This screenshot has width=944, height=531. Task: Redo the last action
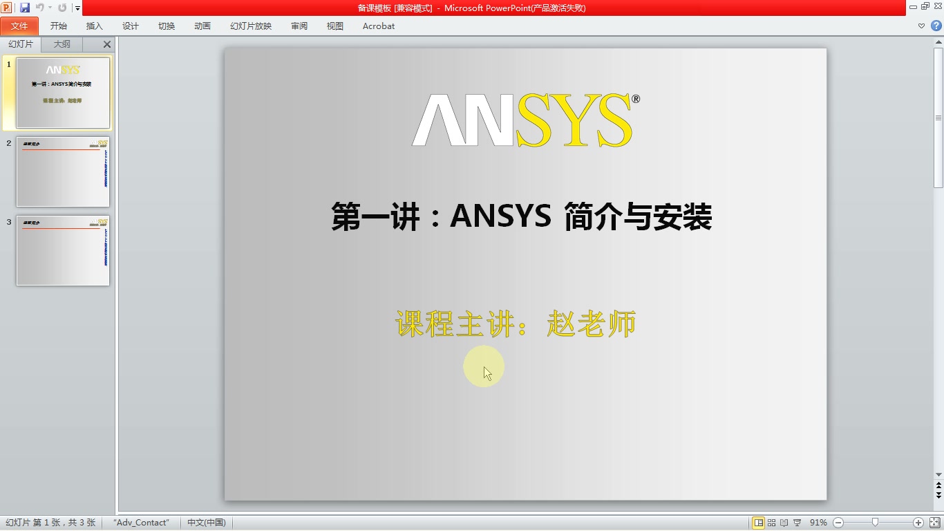[x=62, y=8]
